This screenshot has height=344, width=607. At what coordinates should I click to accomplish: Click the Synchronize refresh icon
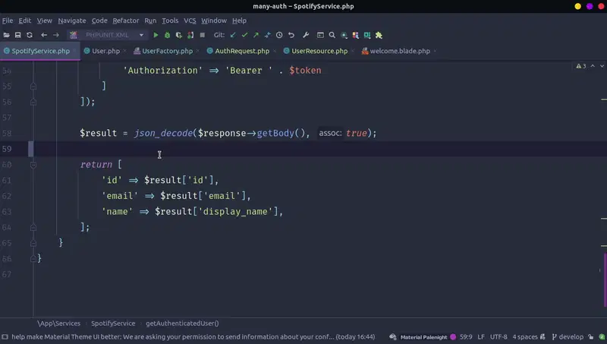tap(30, 35)
